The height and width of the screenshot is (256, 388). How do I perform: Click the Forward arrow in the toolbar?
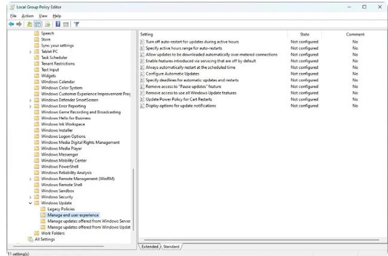pos(20,24)
